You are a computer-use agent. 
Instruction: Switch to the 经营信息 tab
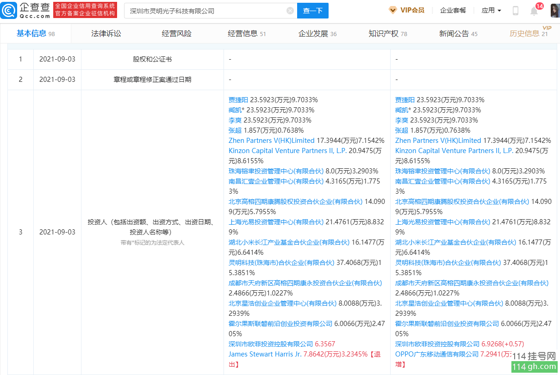247,33
